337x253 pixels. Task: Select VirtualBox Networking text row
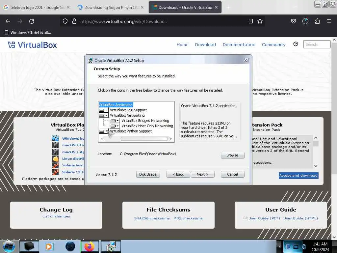127,116
